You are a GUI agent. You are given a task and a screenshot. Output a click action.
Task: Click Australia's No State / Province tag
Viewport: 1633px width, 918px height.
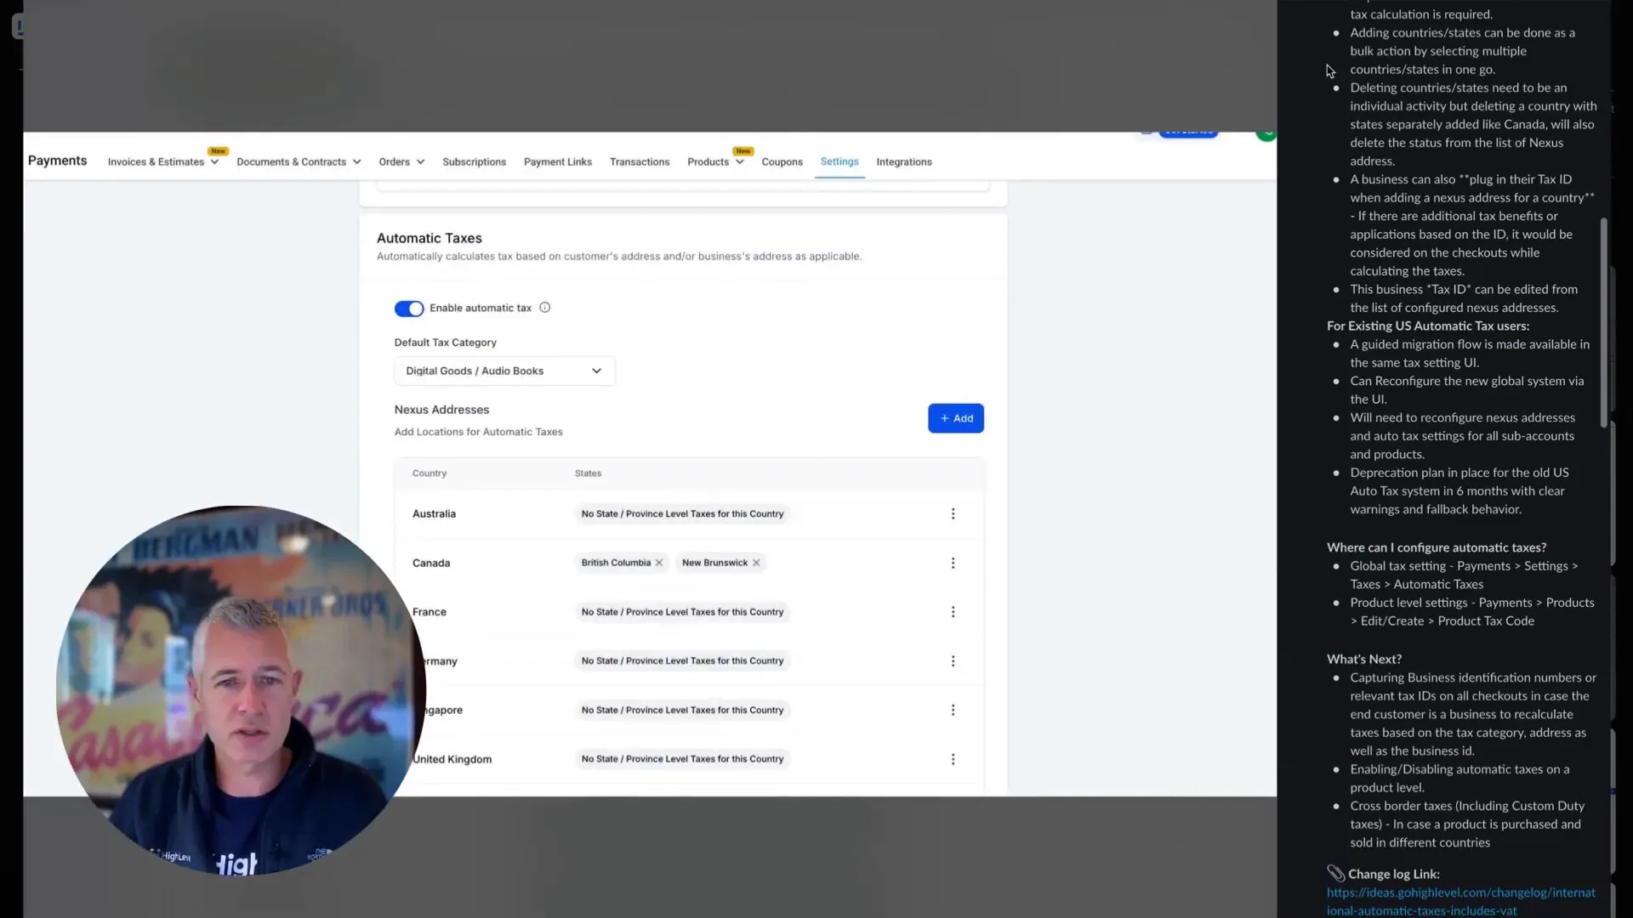click(x=682, y=513)
